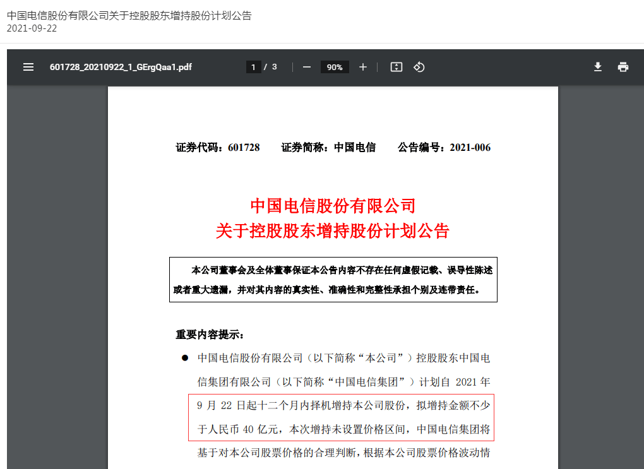Click the red 中国电信股份有限公司 heading
The width and height of the screenshot is (644, 469).
pyautogui.click(x=333, y=206)
